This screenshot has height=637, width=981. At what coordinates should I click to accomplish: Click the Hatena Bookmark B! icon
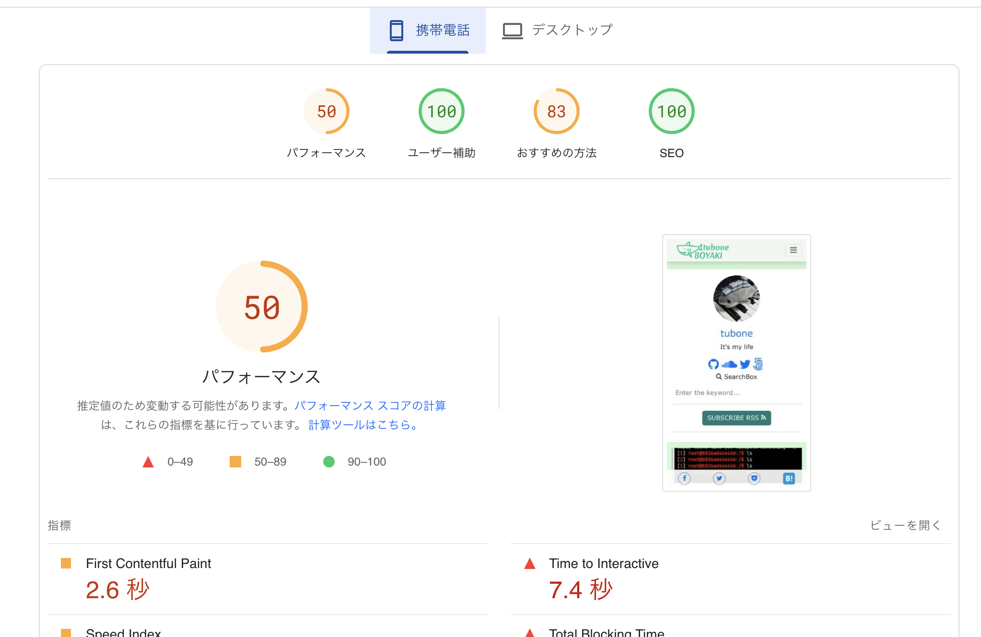click(x=789, y=478)
